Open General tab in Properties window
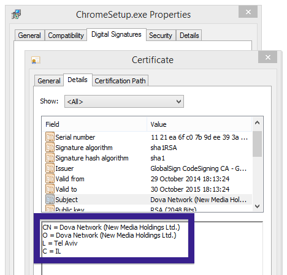The image size is (287, 275). point(29,36)
